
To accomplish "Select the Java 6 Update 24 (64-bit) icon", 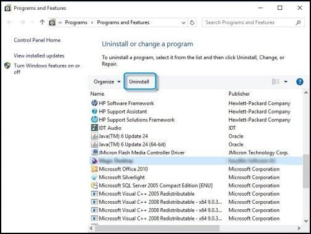I will point(94,144).
